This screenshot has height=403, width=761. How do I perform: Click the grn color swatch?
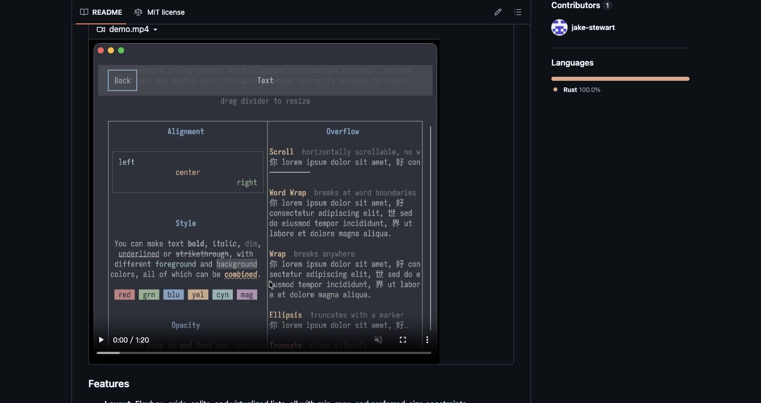149,295
